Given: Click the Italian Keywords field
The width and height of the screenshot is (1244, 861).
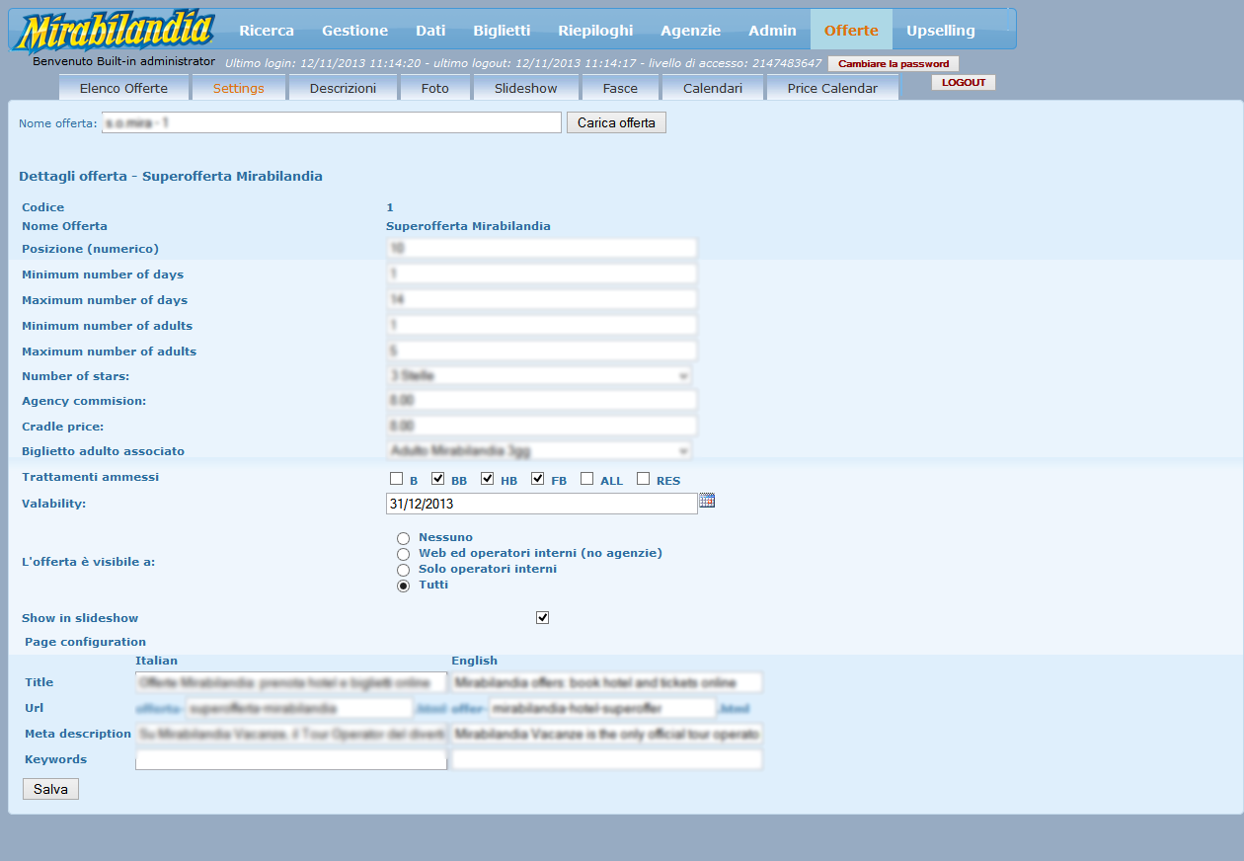Looking at the screenshot, I should click(291, 759).
